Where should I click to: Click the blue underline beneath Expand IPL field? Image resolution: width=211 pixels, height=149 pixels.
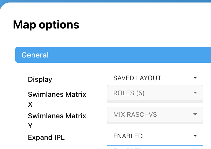(155, 145)
